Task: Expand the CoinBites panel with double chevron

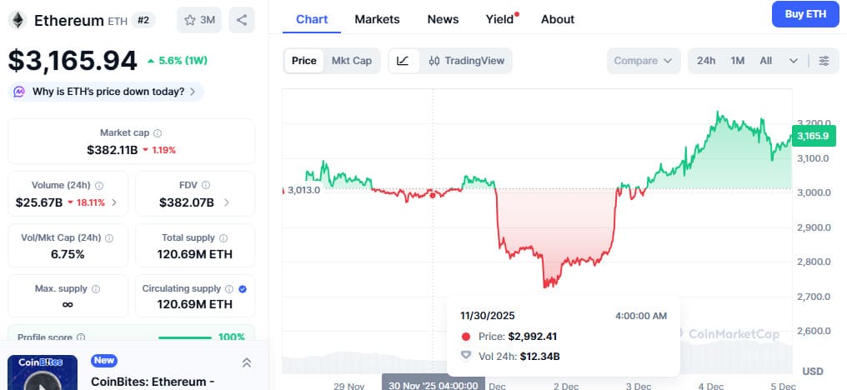Action: [x=247, y=362]
